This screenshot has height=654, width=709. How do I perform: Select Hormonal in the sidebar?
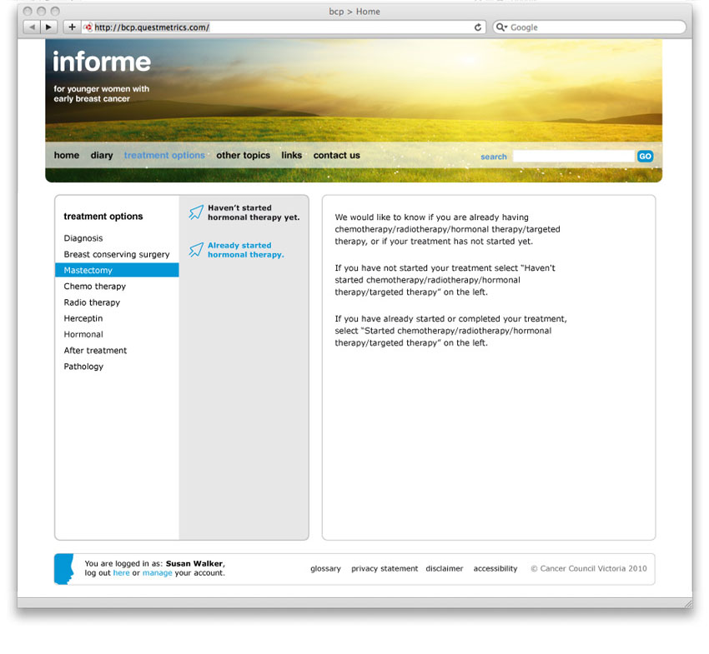83,334
